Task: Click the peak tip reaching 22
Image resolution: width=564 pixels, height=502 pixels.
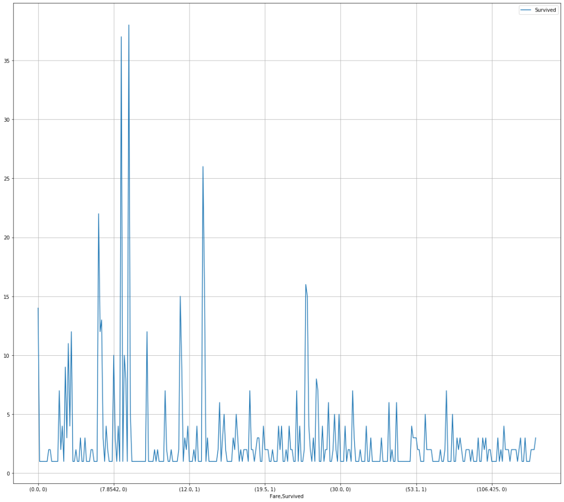Action: 99,214
